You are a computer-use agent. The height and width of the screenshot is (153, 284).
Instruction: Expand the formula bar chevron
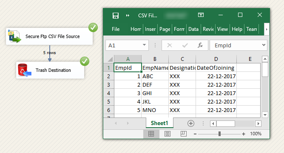coord(264,45)
